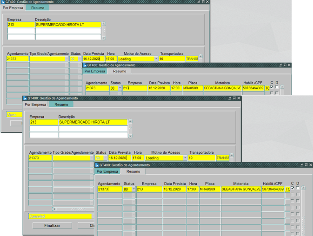The width and height of the screenshot is (313, 236).
Task: Click the Canceled status field
Action: point(60,216)
